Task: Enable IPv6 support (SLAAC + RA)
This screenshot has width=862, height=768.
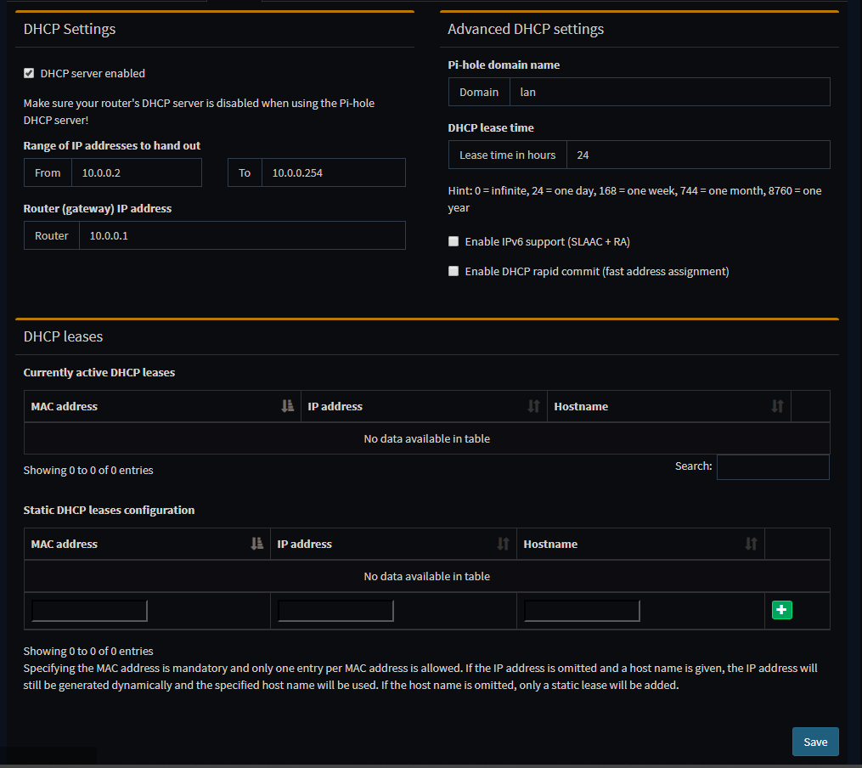Action: (x=454, y=242)
